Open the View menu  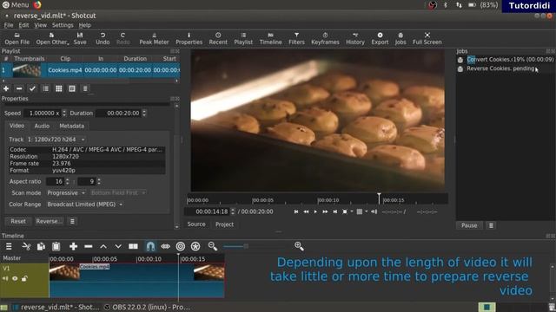[x=41, y=25]
